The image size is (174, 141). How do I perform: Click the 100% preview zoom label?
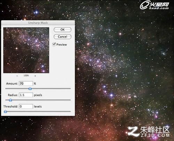tap(26, 76)
